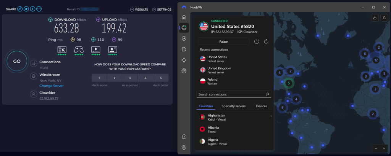Open Speedtest RESULTS page

click(x=139, y=10)
